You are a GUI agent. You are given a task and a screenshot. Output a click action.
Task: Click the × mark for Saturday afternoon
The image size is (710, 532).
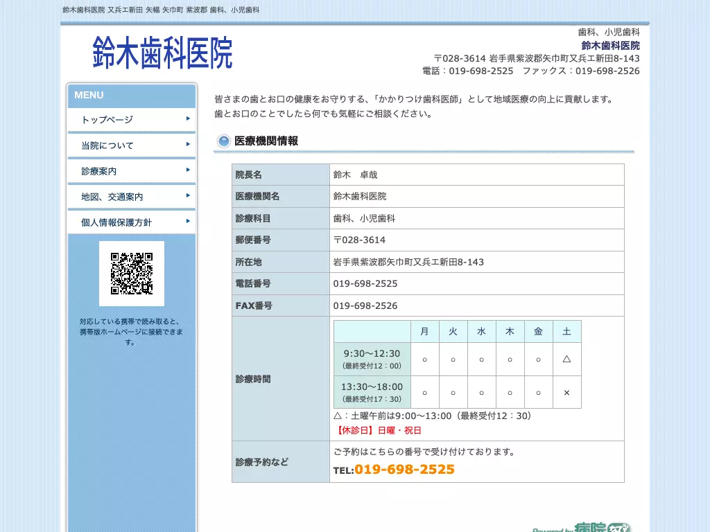click(567, 393)
